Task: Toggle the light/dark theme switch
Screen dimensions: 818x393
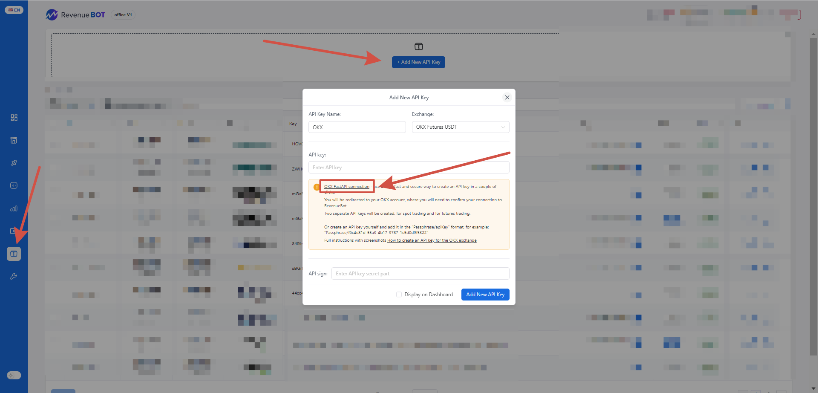Action: [14, 376]
